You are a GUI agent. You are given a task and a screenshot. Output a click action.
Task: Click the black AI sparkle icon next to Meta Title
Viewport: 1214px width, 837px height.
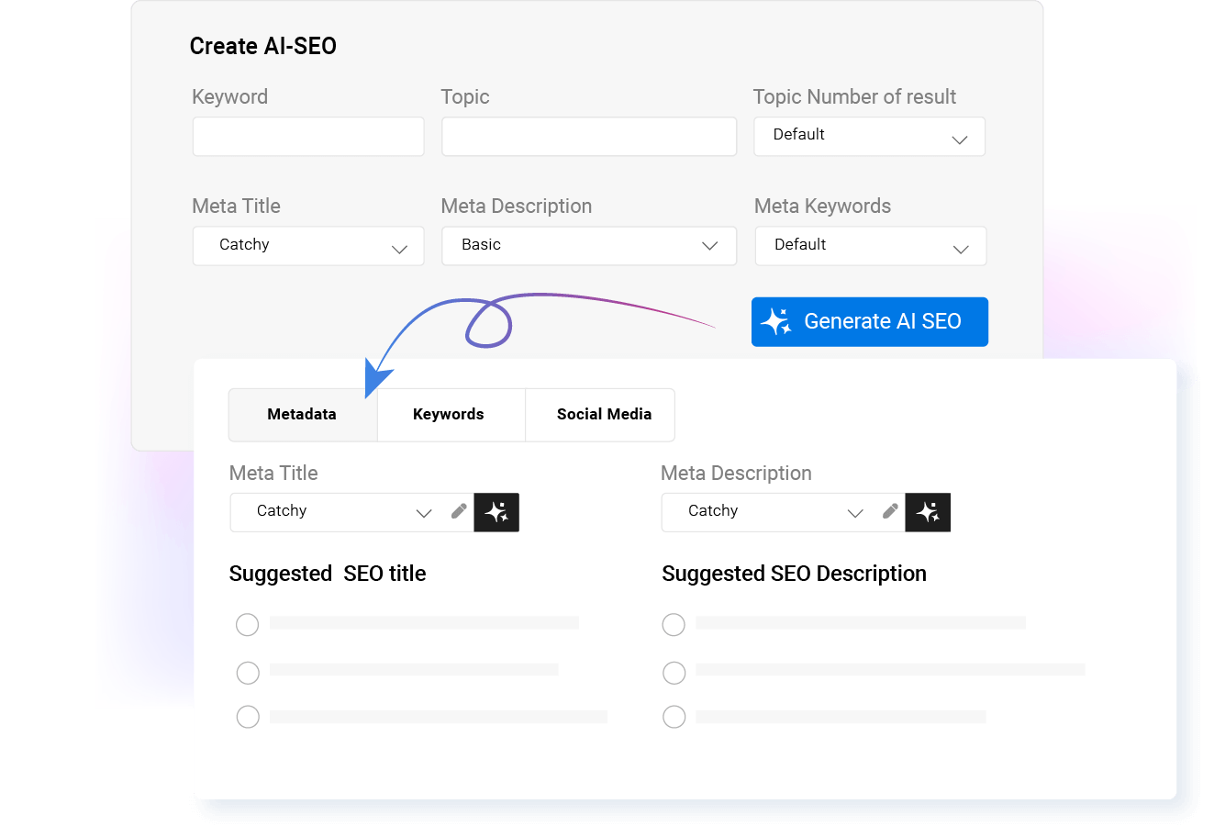(496, 512)
